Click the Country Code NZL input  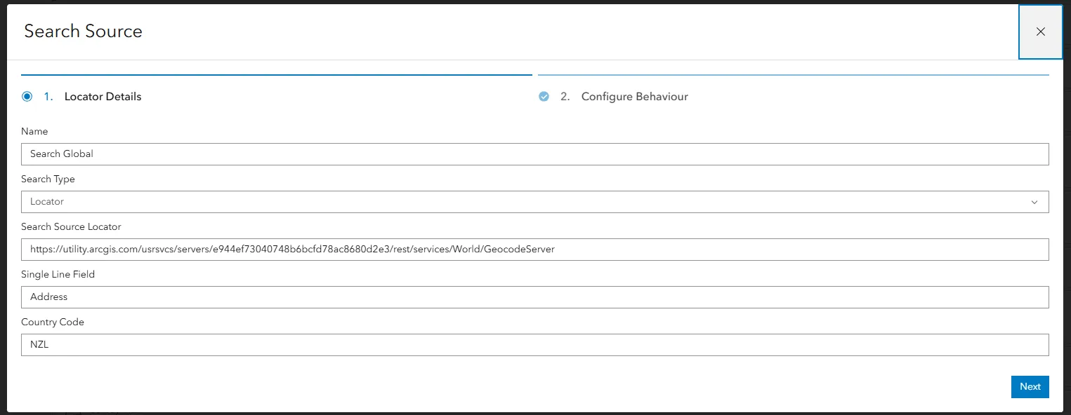pos(535,345)
